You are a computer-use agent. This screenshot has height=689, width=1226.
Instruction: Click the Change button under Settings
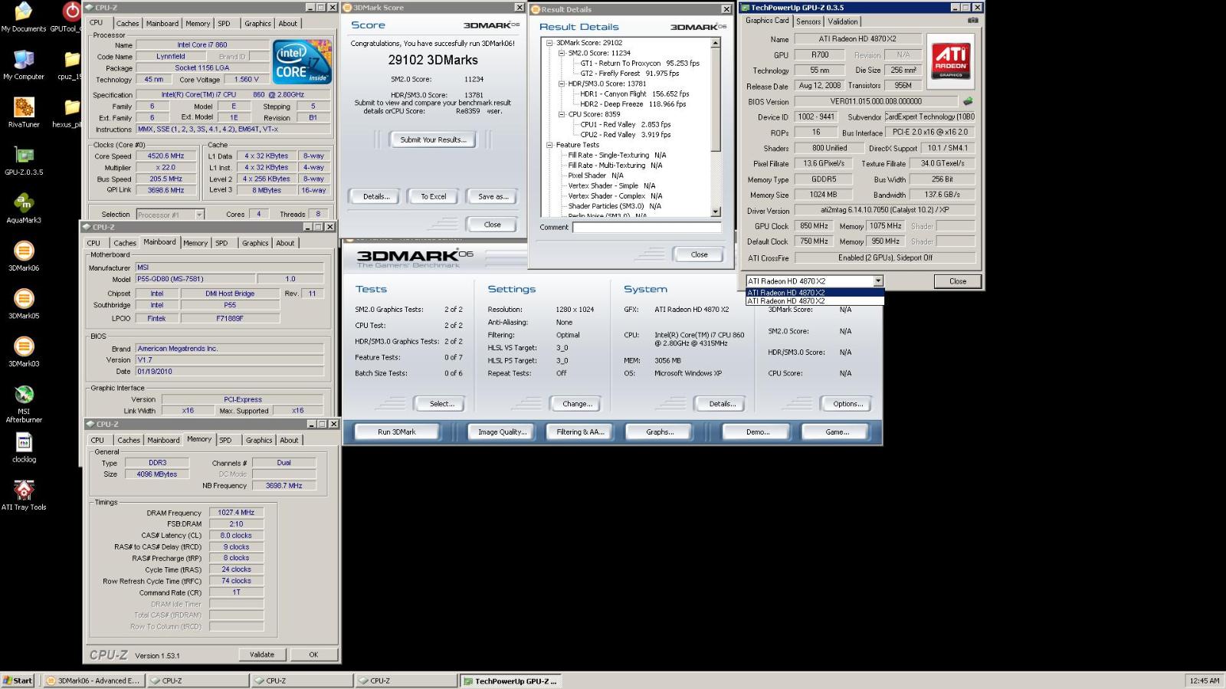(x=576, y=404)
